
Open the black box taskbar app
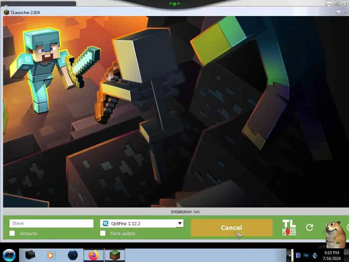(30, 255)
